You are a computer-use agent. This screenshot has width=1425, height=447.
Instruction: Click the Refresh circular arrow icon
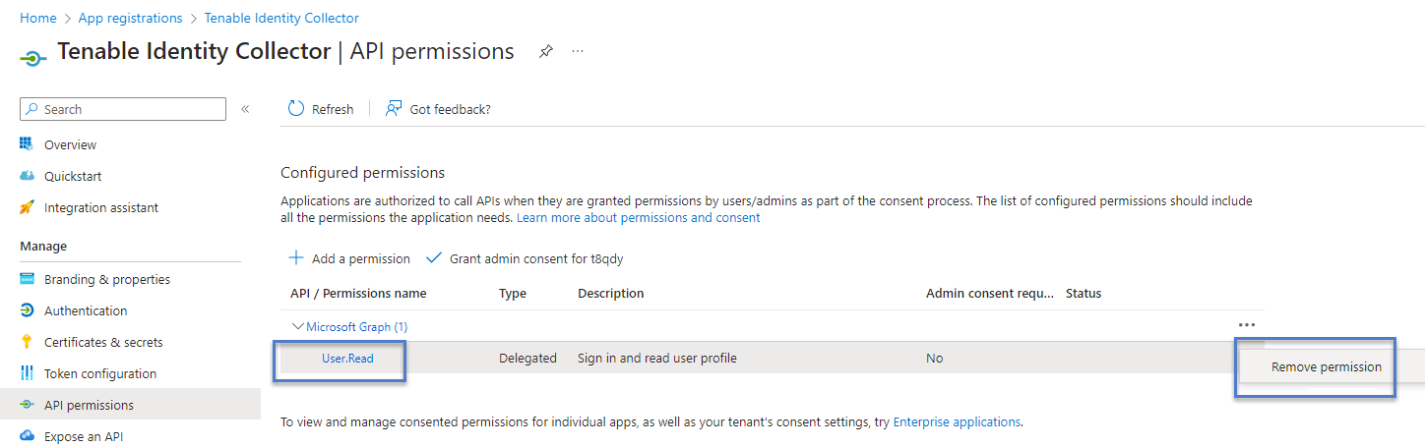point(295,108)
